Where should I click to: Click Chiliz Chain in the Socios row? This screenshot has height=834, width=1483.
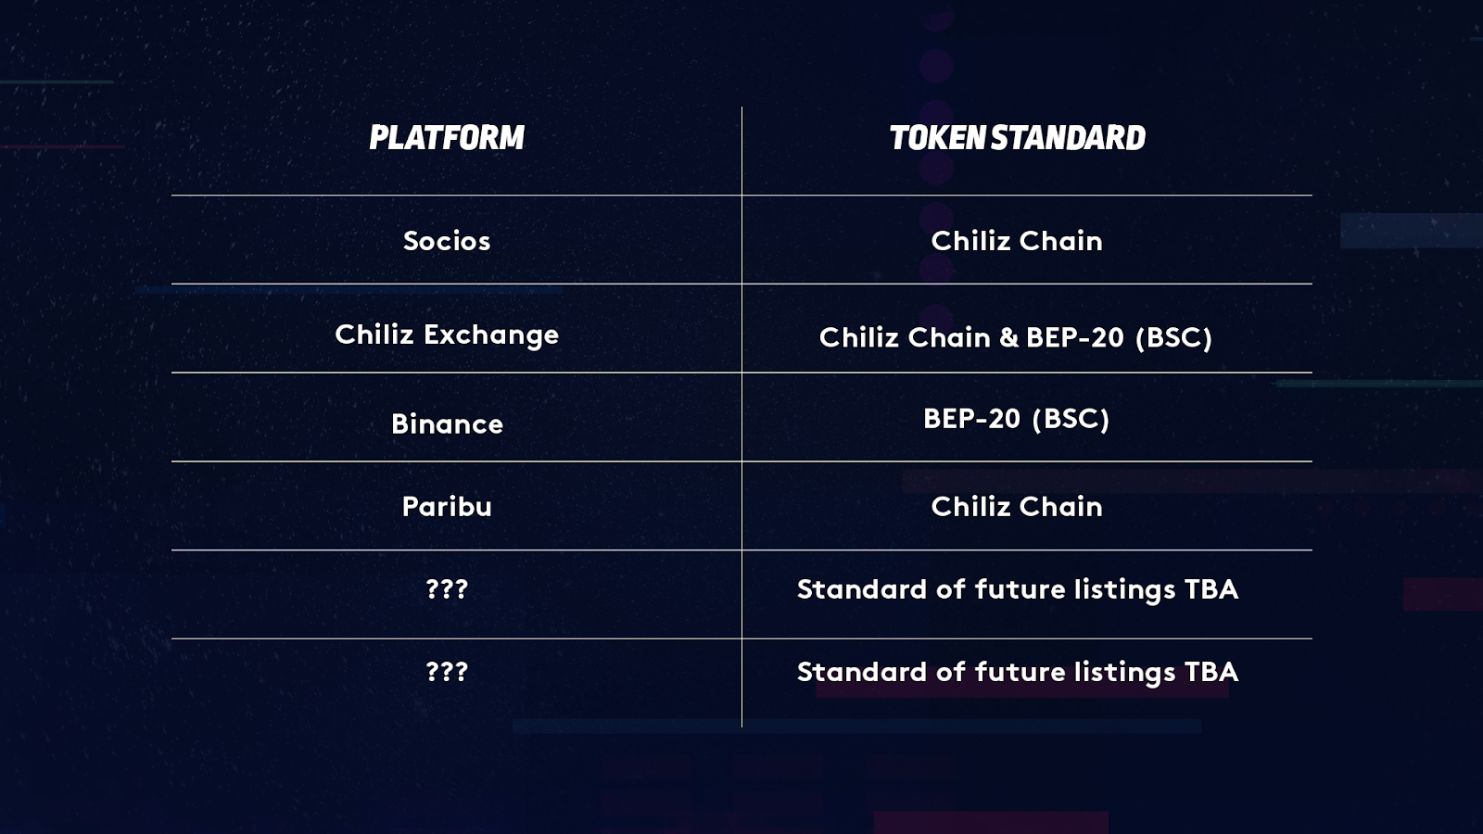click(1017, 241)
